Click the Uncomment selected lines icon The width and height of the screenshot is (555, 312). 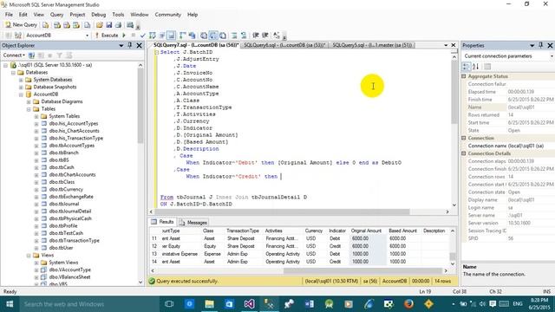tap(244, 36)
